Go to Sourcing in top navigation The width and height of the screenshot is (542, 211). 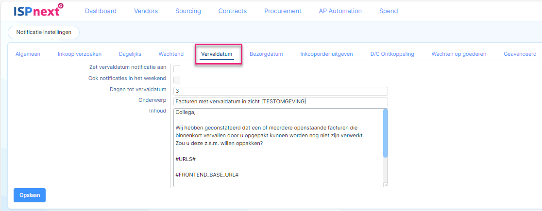(x=188, y=11)
